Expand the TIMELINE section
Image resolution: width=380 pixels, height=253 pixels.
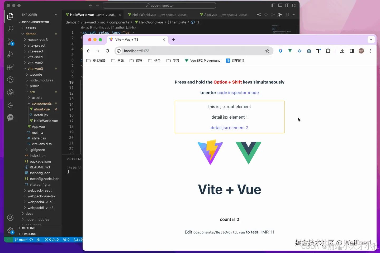(x=40, y=234)
